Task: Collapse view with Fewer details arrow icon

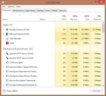Action: 4,91
